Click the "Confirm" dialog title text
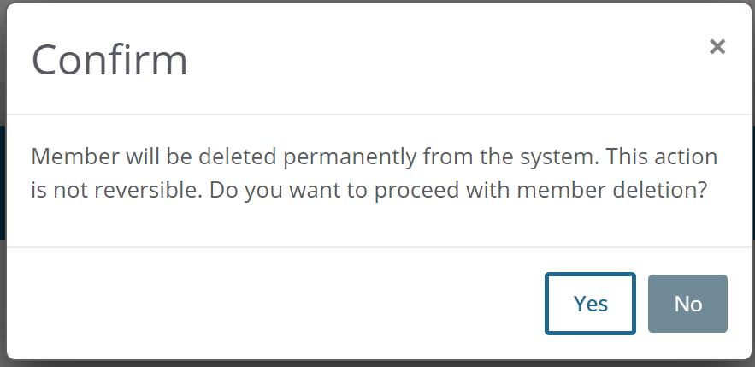Screen dimensions: 755x367 tap(109, 60)
